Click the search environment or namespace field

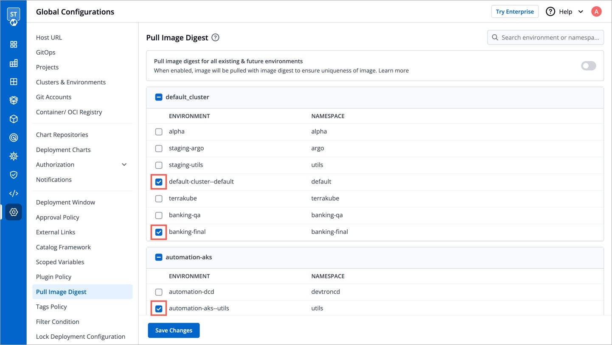550,38
